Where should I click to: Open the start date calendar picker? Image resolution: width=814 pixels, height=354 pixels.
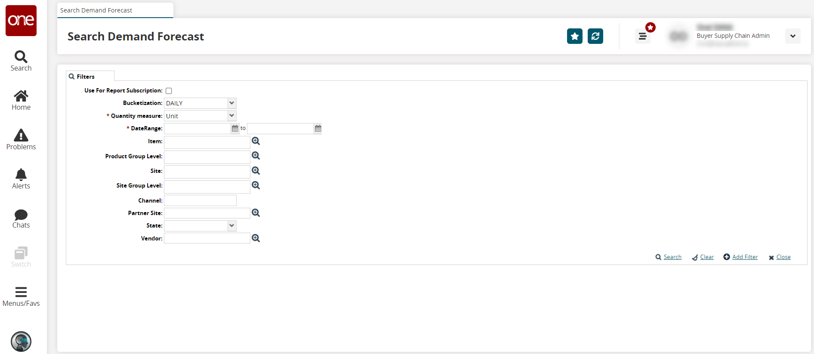tap(235, 129)
